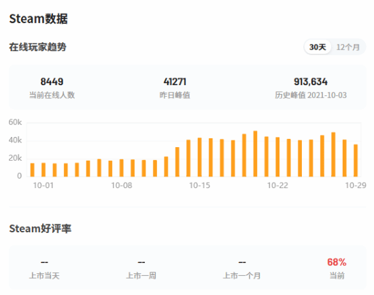Image resolution: width=374 pixels, height=295 pixels.
Task: Click the chart bar above 10-15
Action: coord(200,157)
